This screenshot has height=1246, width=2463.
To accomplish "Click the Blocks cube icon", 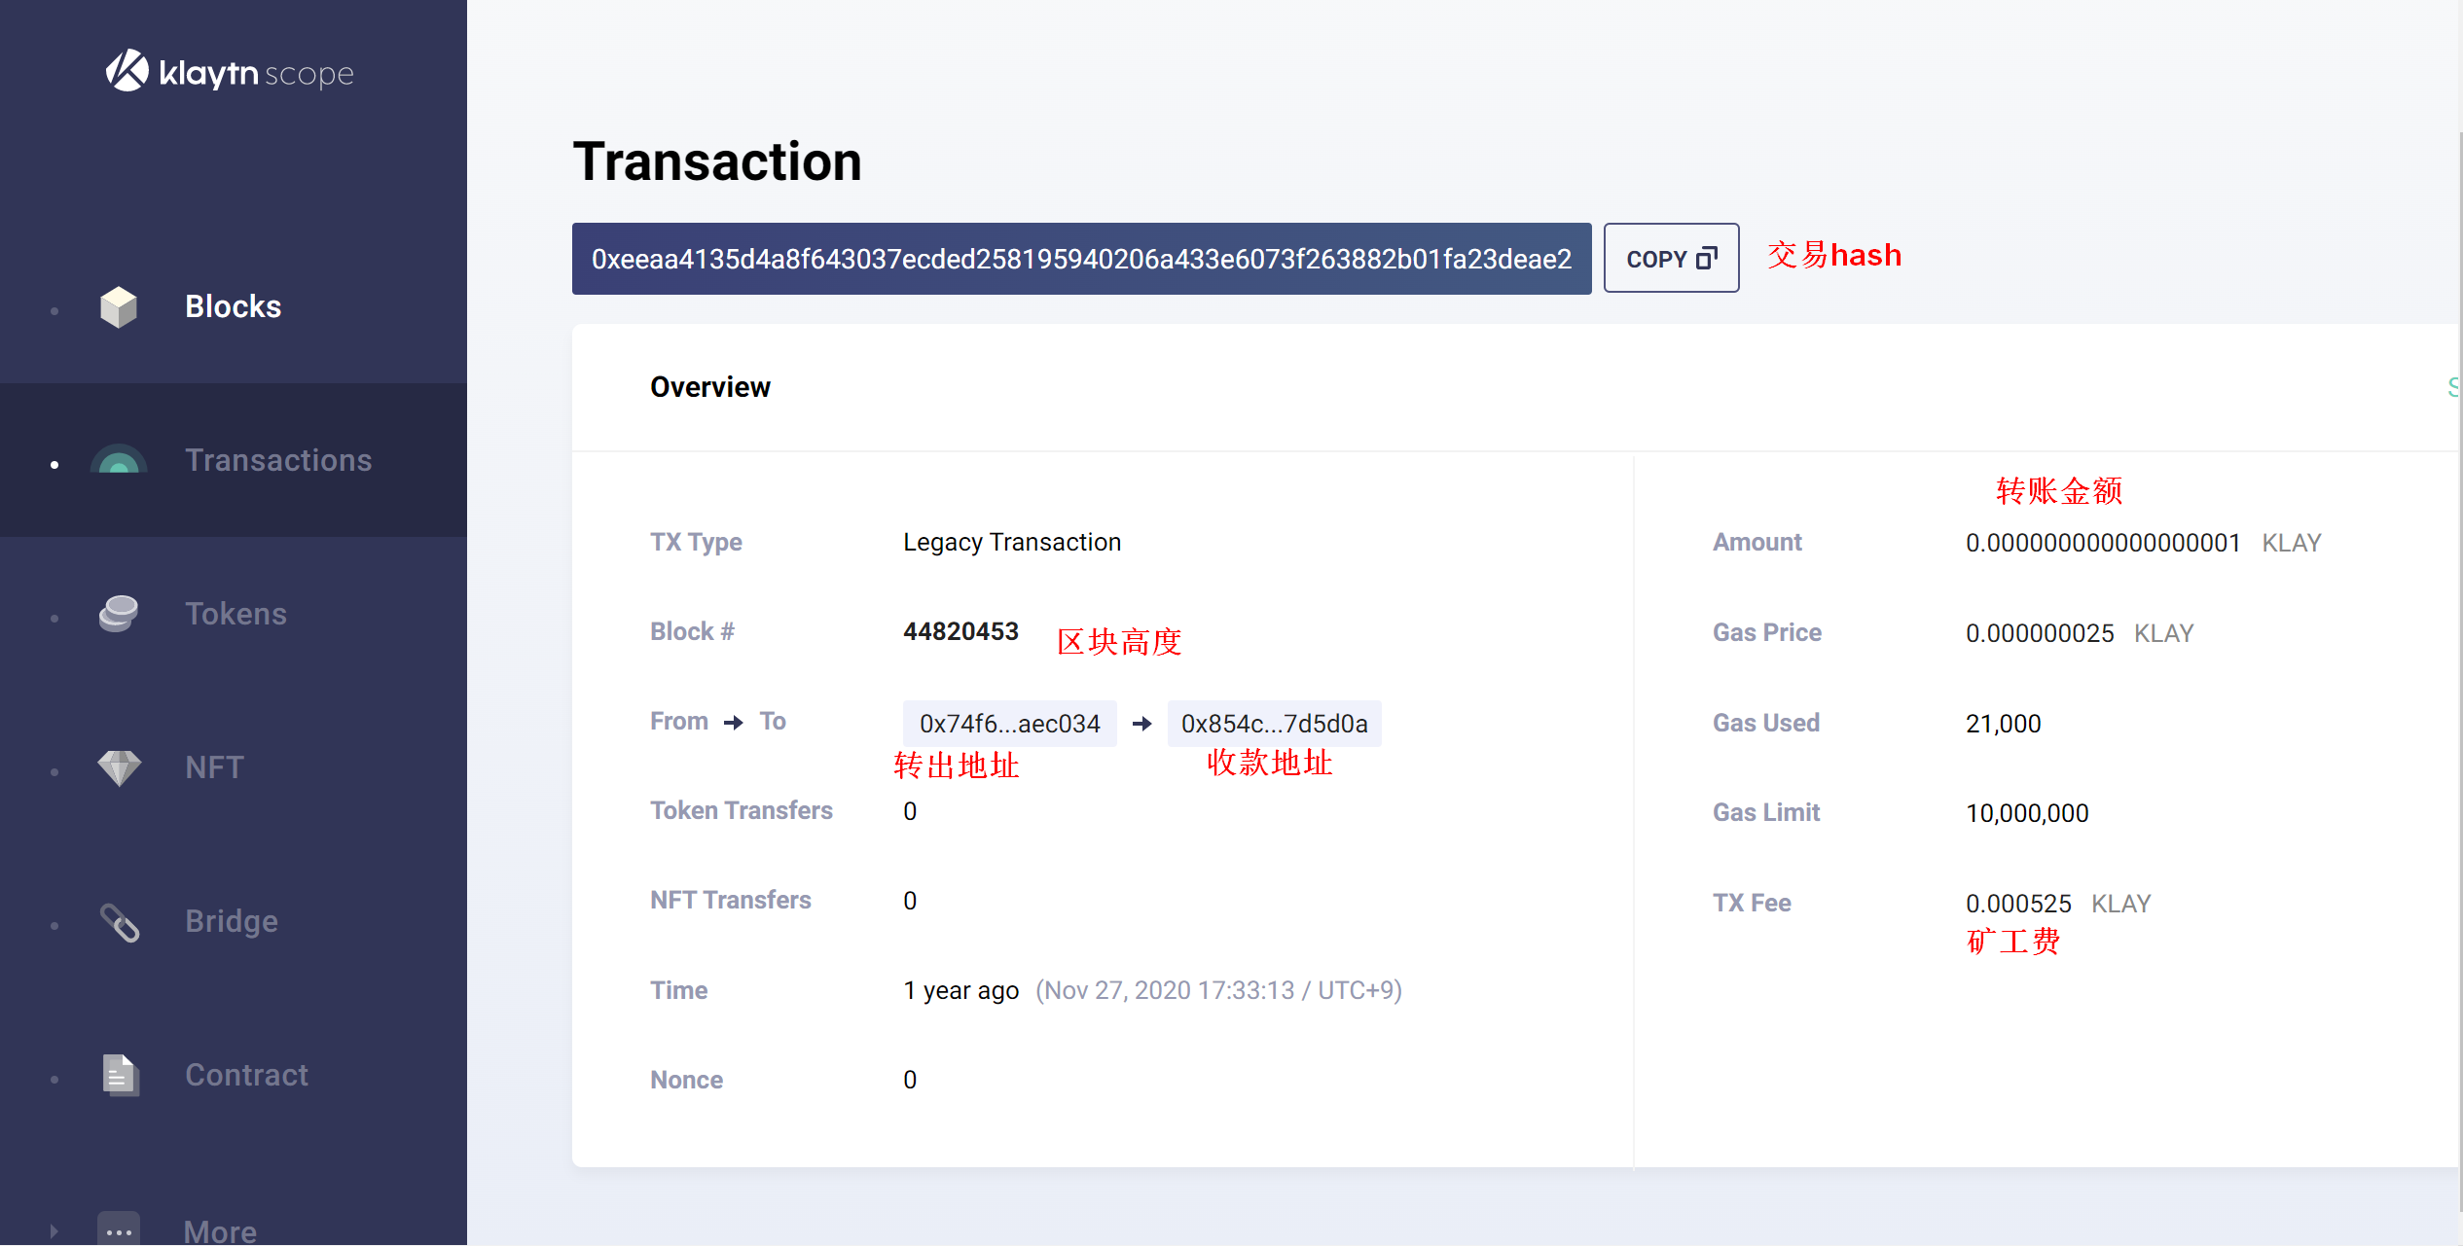I will [x=119, y=307].
